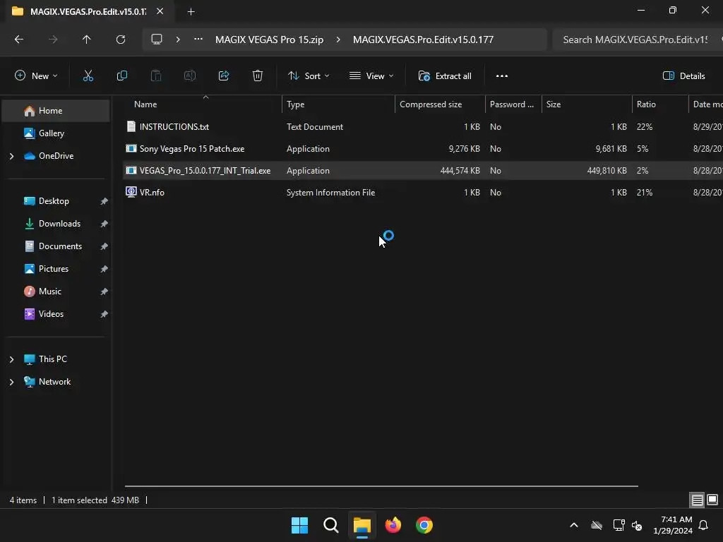Switch to details list view icon in status bar
Image resolution: width=723 pixels, height=542 pixels.
[697, 500]
